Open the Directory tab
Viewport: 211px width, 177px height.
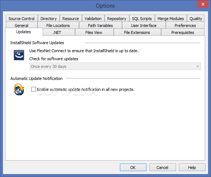click(x=48, y=18)
